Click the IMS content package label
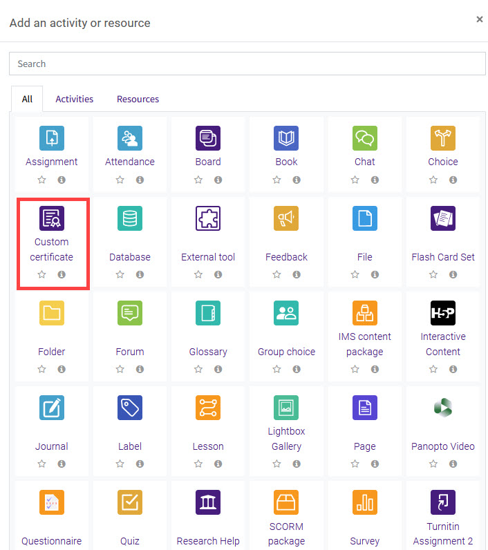 [365, 344]
